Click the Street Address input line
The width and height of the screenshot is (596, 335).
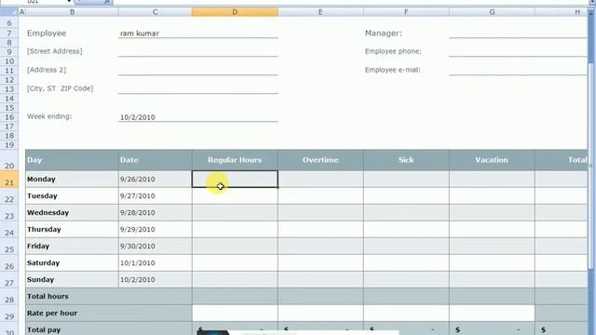click(x=198, y=52)
